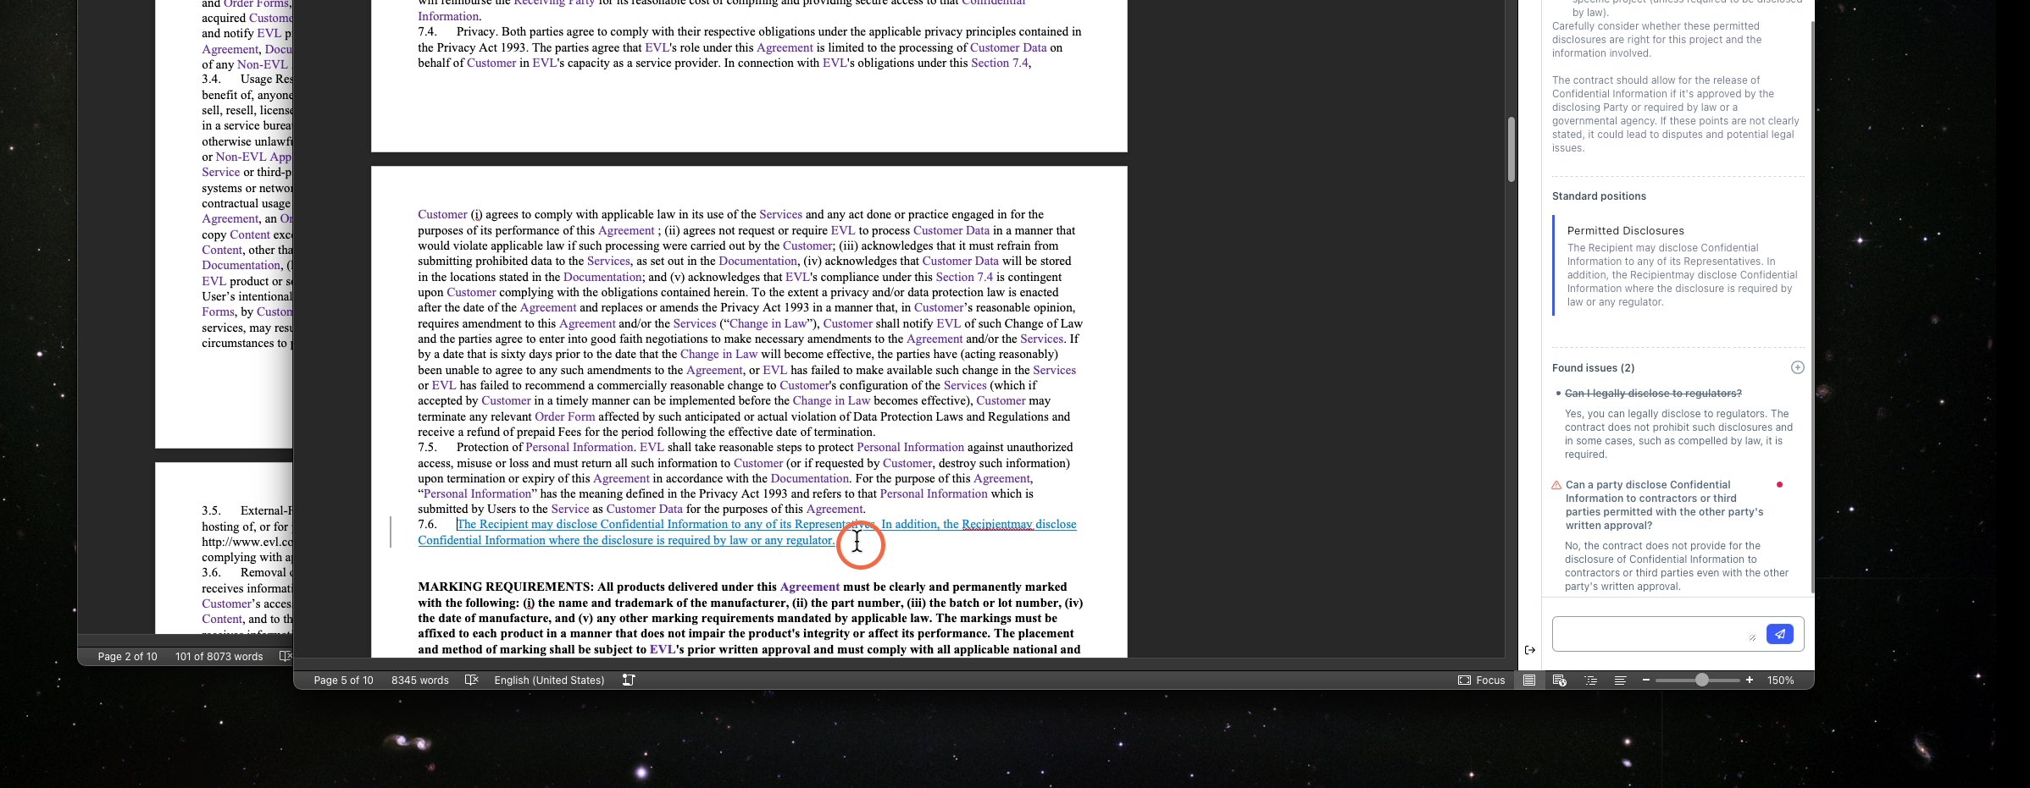
Task: Open the issue about disclosing to contractors or third parties
Action: 1664,505
